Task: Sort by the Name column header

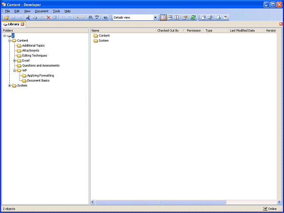Action: pyautogui.click(x=123, y=31)
